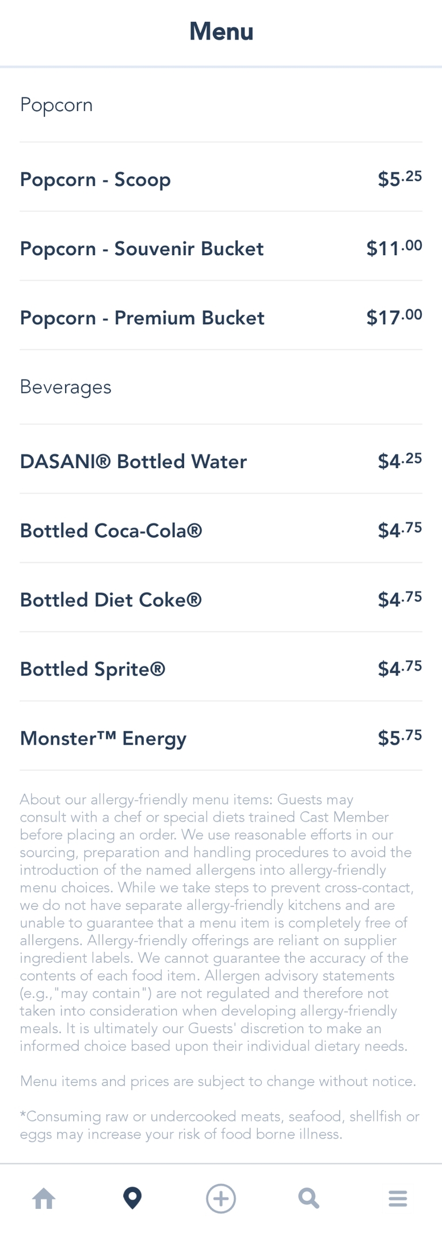Pick Bottled Coca-Cola from beverages
The height and width of the screenshot is (1233, 442).
pyautogui.click(x=111, y=531)
